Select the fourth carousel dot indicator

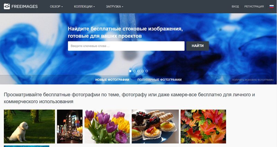point(143,71)
